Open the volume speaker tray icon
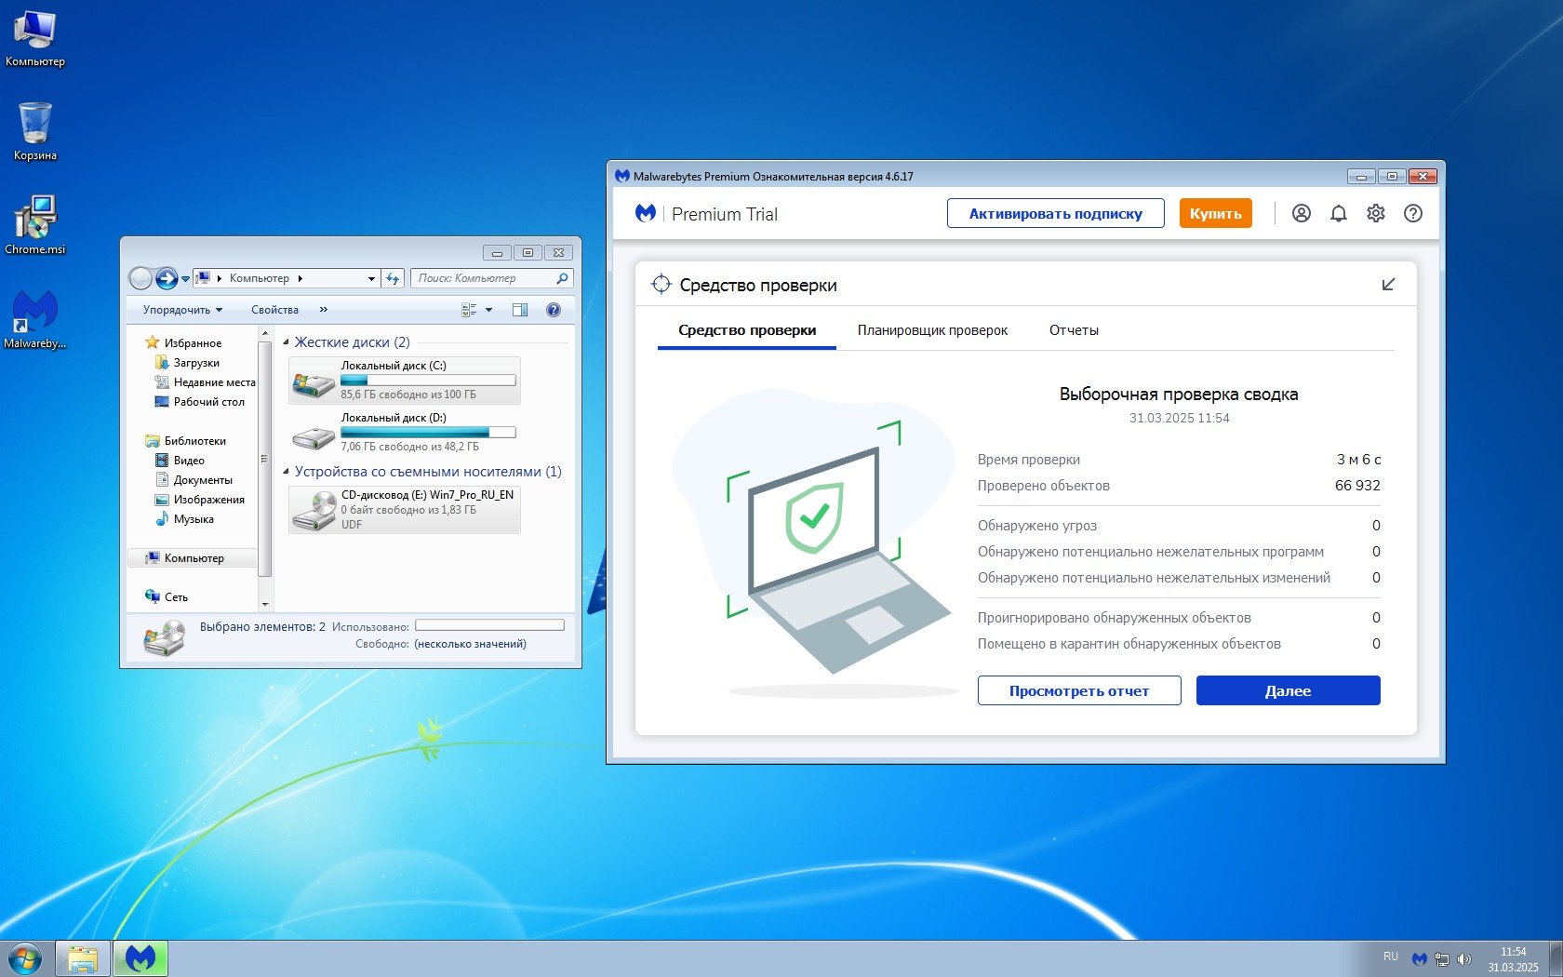The height and width of the screenshot is (977, 1563). point(1464,958)
